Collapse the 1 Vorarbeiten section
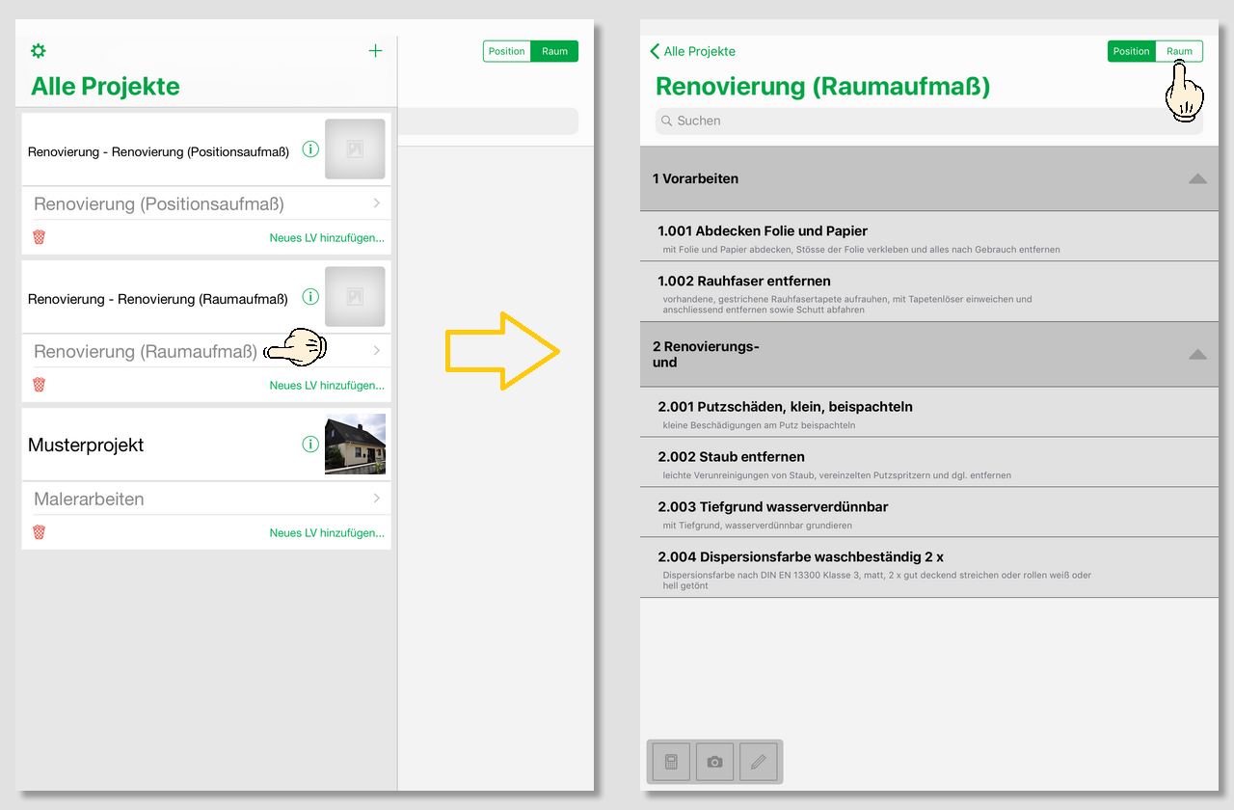This screenshot has width=1234, height=810. pyautogui.click(x=1197, y=178)
